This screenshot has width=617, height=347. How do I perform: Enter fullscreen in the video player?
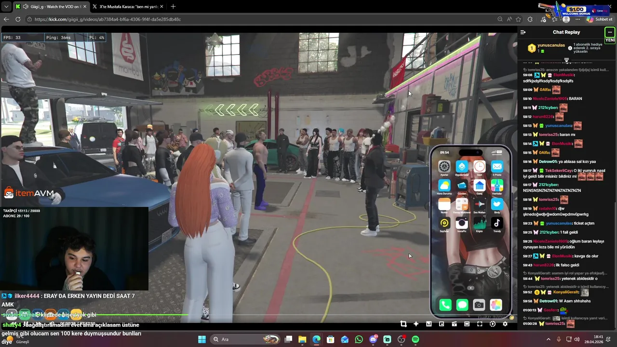[480, 324]
